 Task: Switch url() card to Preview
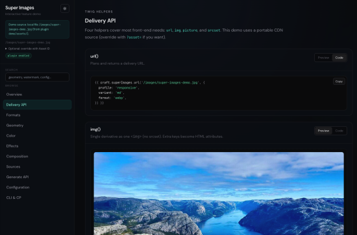pos(323,58)
